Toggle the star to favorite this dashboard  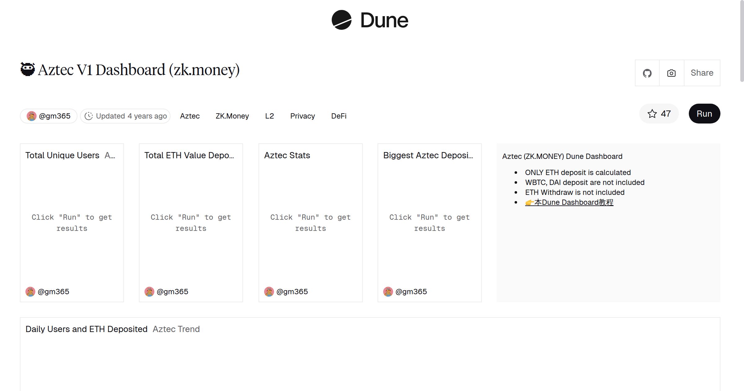coord(653,114)
